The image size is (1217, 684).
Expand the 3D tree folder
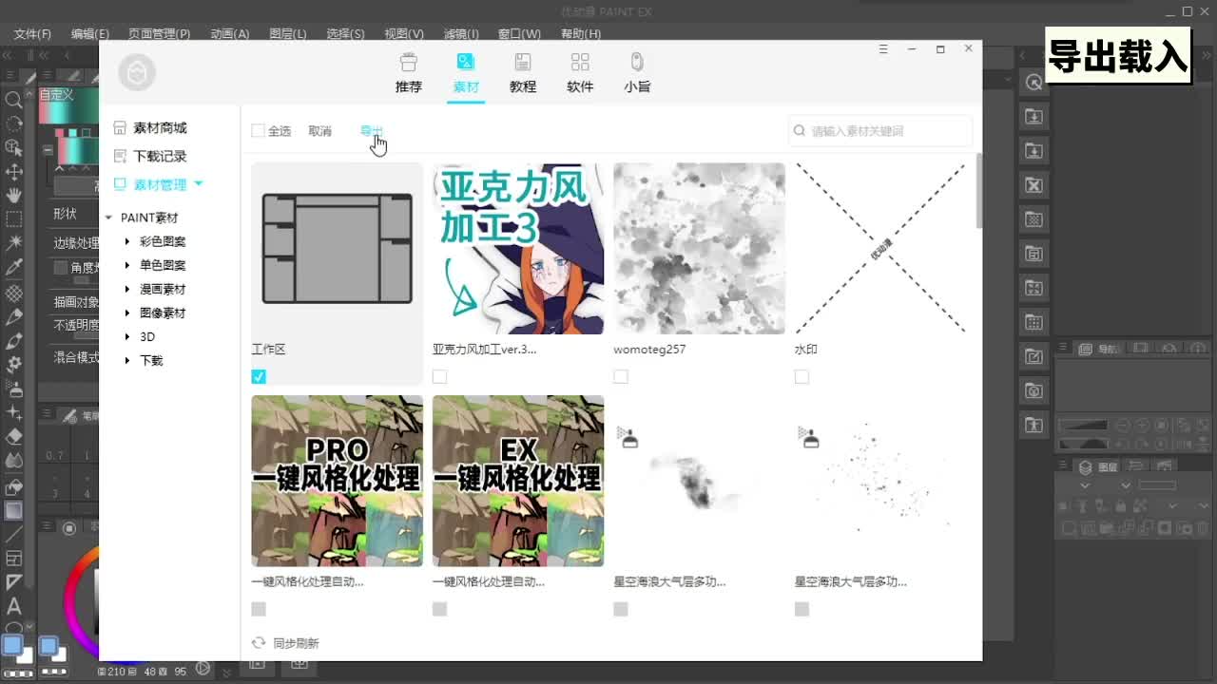point(127,336)
